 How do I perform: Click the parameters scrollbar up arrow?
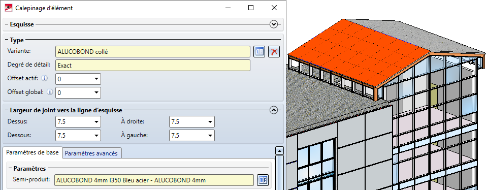[x=280, y=151]
